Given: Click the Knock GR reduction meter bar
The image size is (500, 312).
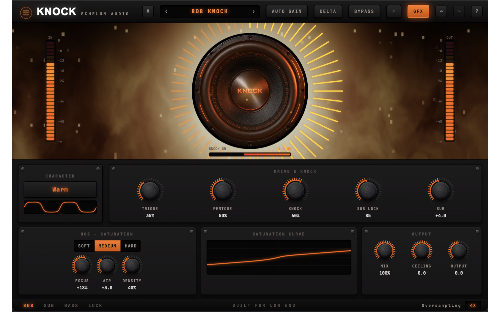Looking at the screenshot, I should tap(250, 154).
